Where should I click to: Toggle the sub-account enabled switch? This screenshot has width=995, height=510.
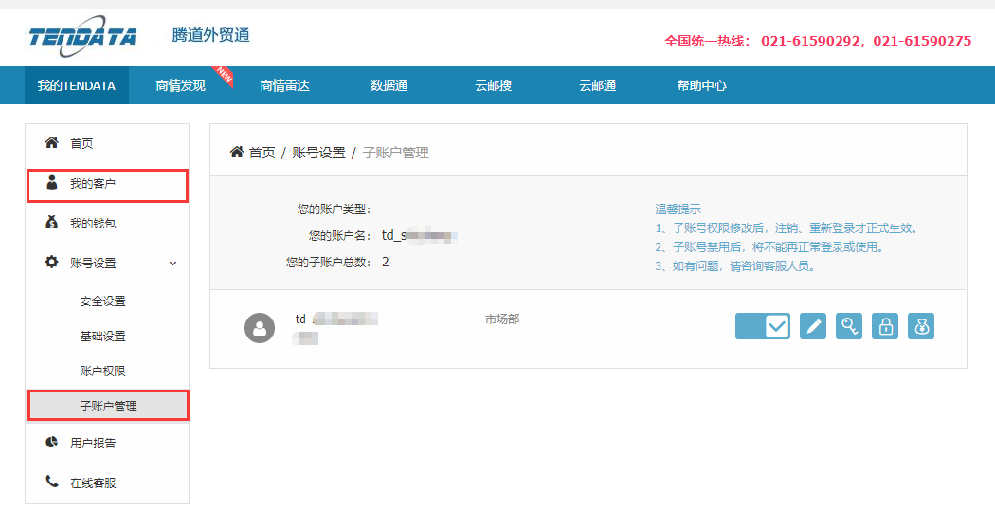[763, 326]
